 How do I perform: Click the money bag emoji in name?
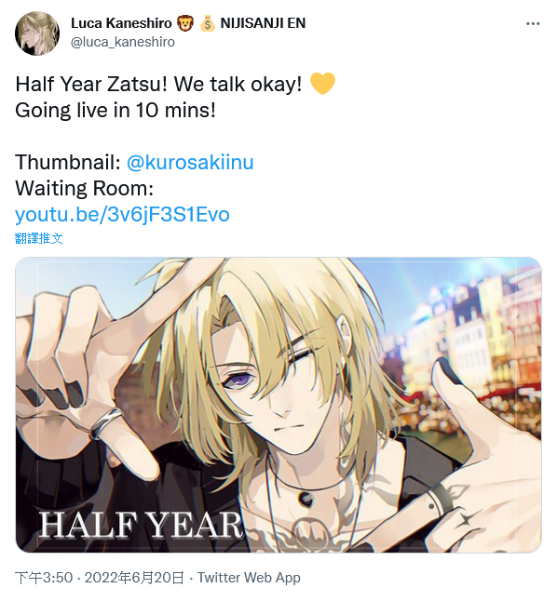click(x=208, y=23)
